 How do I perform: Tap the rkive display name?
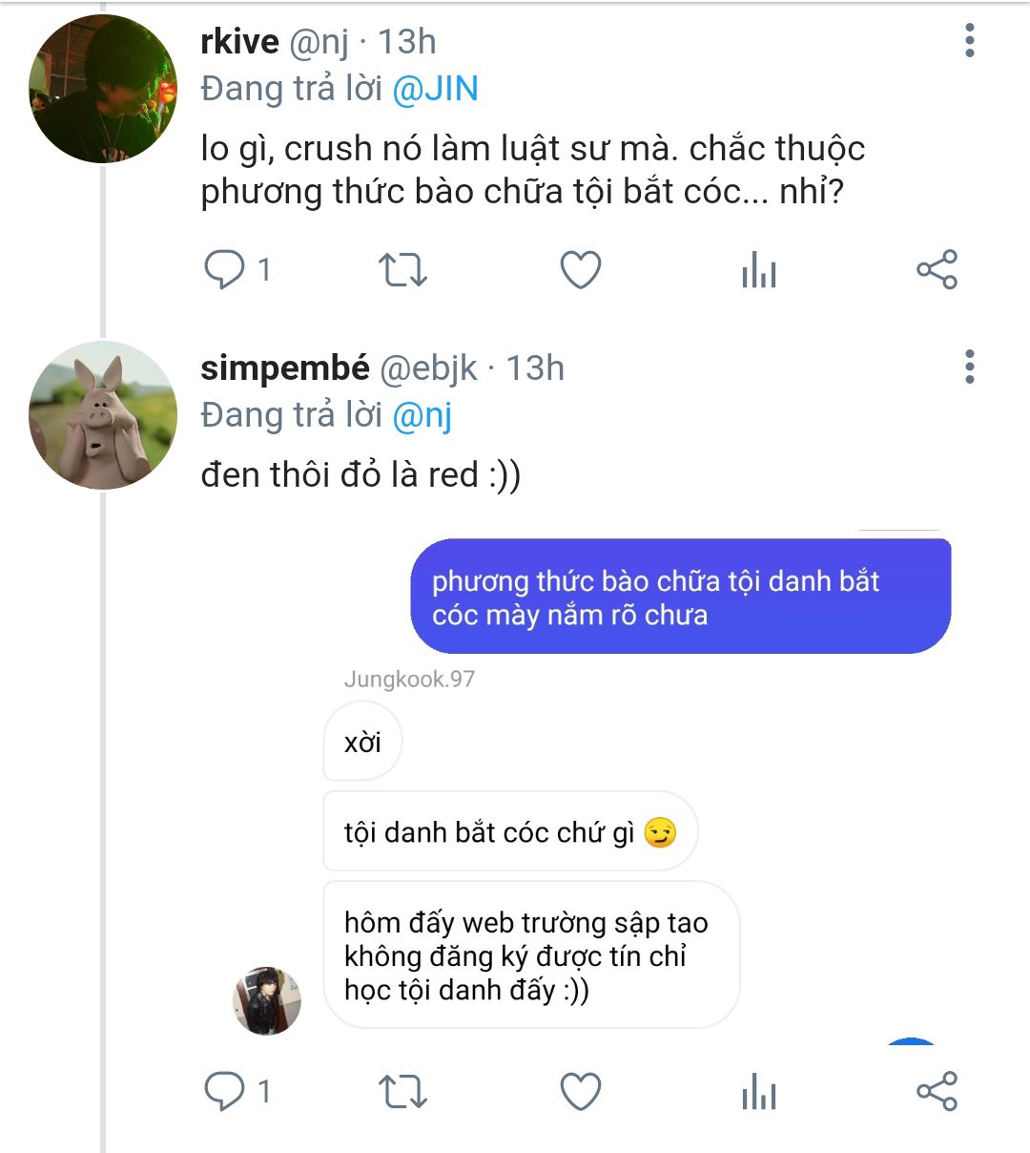[239, 41]
